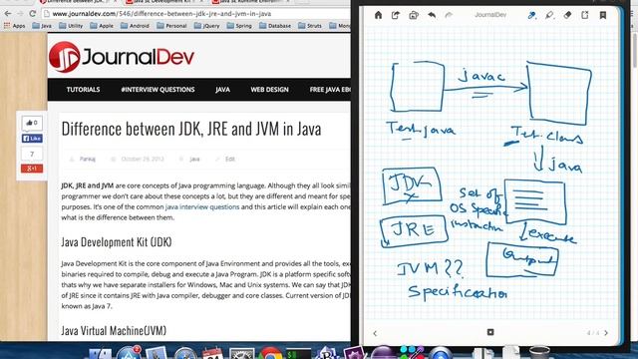The height and width of the screenshot is (359, 638).
Task: Open the Personal bookmarks folder
Action: tap(171, 26)
